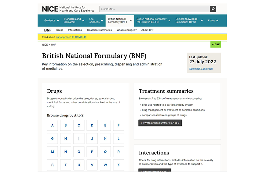Browse drugs starting with Q

click(x=105, y=152)
